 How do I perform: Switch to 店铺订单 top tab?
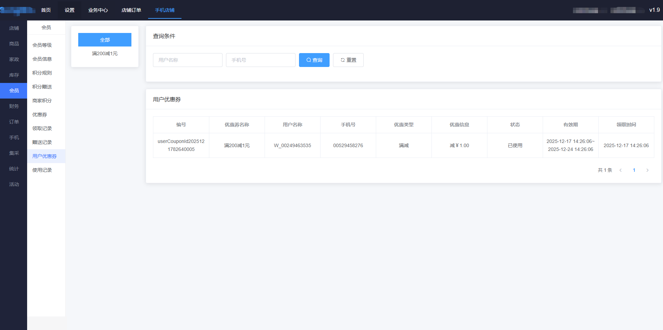coord(131,10)
